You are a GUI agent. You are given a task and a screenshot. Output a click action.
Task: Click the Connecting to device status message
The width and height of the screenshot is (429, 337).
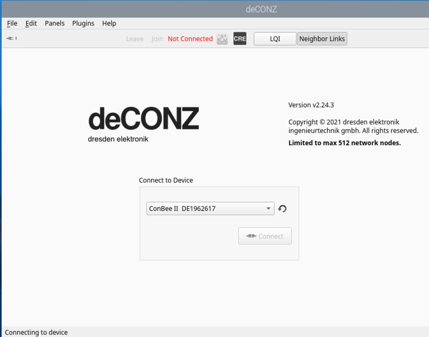pyautogui.click(x=36, y=332)
